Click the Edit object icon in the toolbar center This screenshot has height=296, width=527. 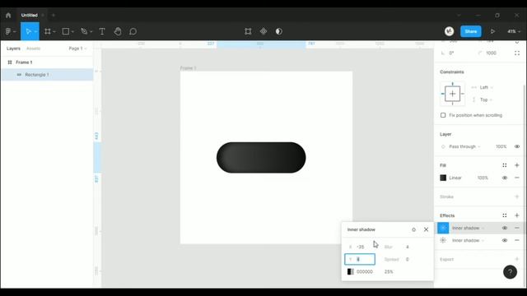248,31
